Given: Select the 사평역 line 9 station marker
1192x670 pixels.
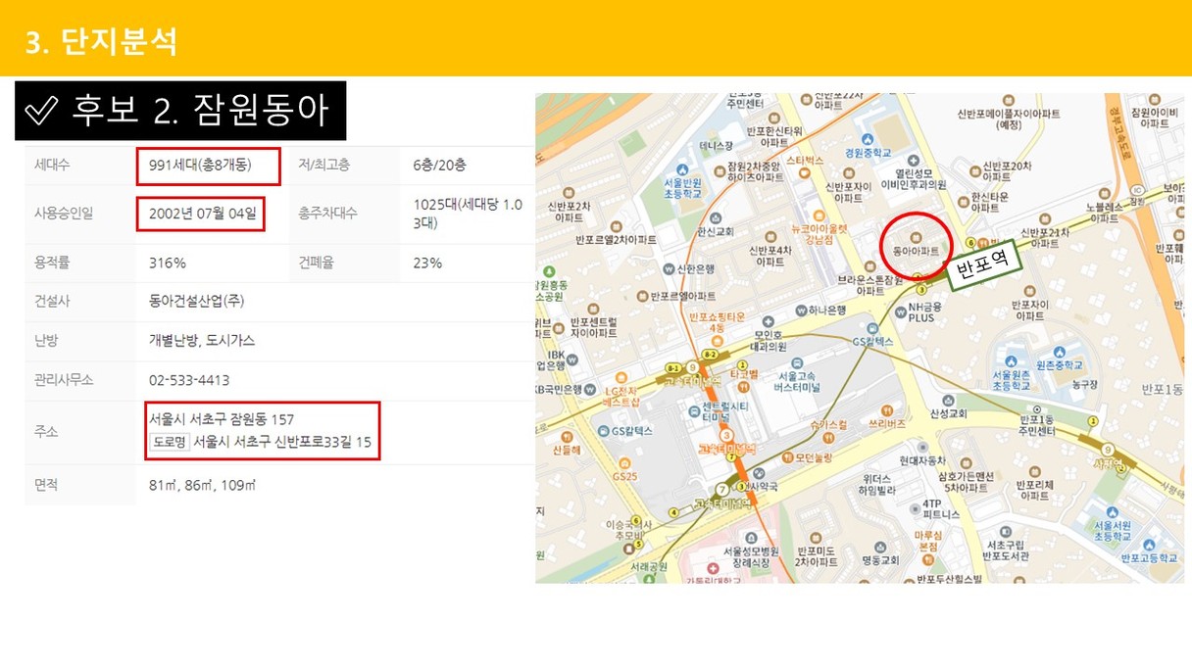Looking at the screenshot, I should point(1107,449).
